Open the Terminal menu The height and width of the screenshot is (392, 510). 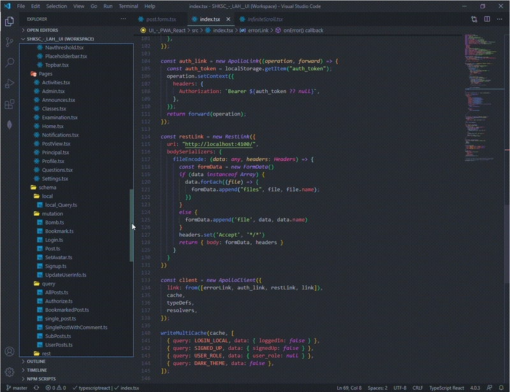[x=128, y=6]
